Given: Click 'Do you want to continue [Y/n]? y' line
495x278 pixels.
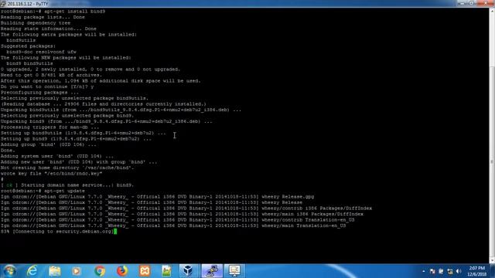Looking at the screenshot, I should pos(47,86).
